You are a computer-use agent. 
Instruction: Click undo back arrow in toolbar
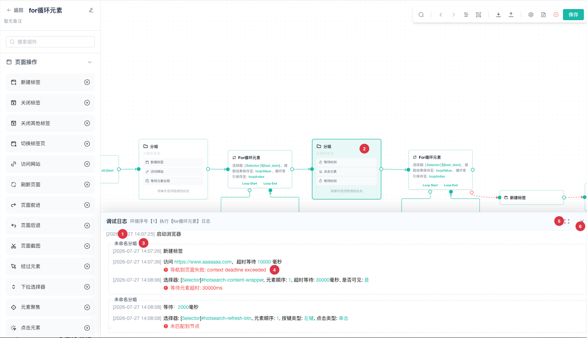tap(441, 15)
